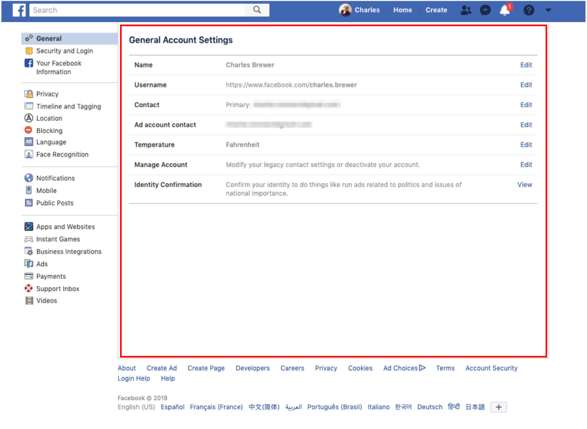Click the Notifications globe icon in sidebar
The image size is (587, 429).
click(29, 178)
